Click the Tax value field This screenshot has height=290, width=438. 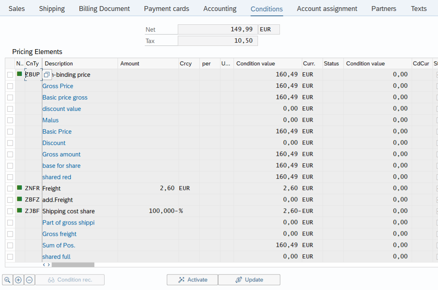pos(218,41)
